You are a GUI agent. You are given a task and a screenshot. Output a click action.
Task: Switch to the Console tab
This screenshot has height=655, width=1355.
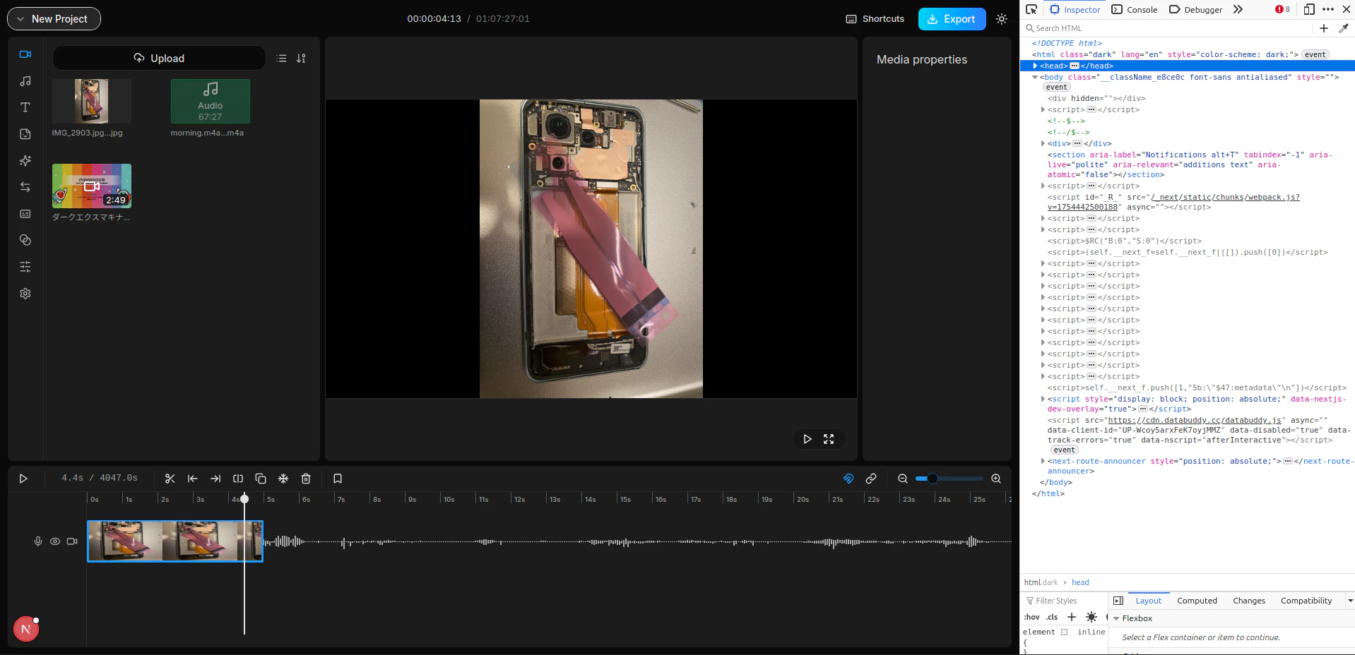coord(1135,9)
